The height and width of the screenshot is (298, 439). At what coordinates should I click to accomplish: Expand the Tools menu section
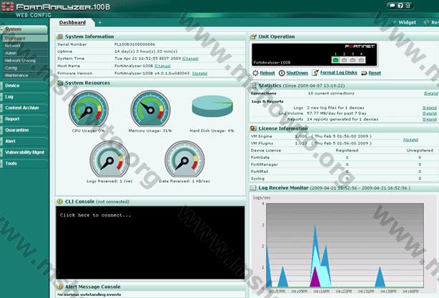24,164
